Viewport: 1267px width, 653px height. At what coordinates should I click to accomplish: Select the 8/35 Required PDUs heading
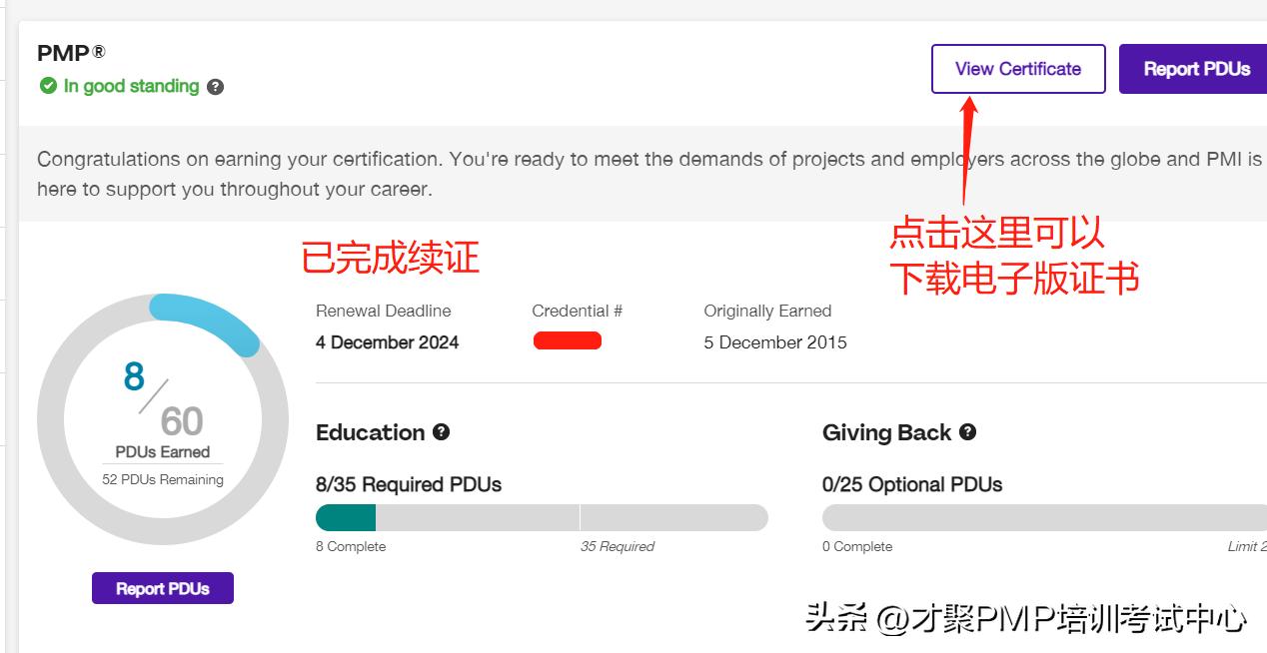(408, 484)
